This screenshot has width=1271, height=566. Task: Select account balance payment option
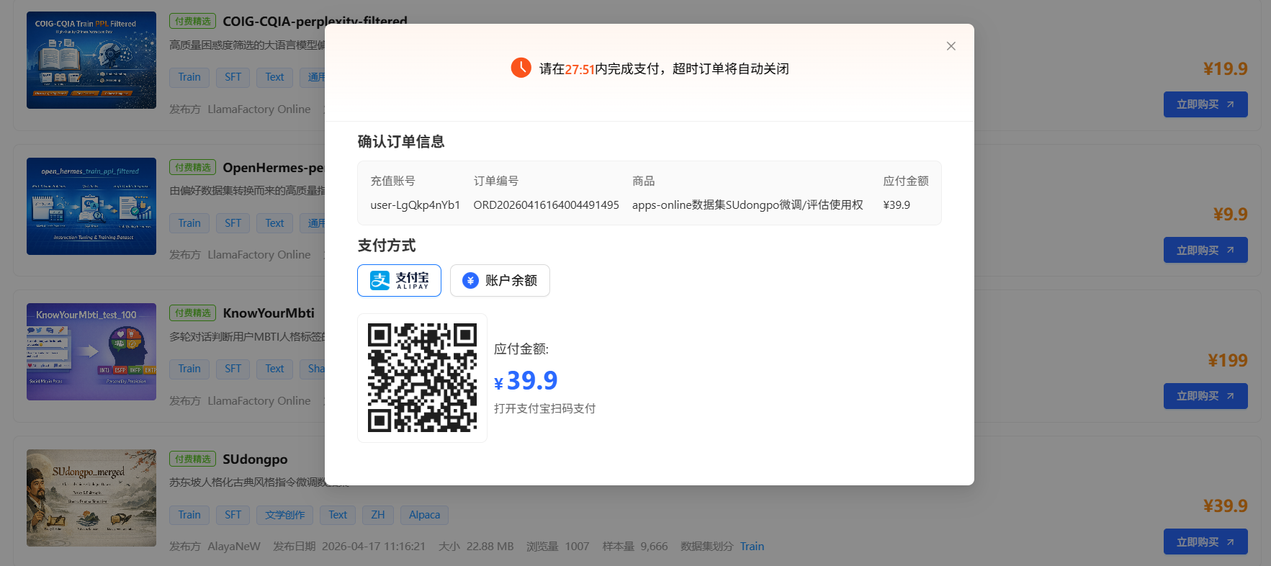[x=500, y=281]
